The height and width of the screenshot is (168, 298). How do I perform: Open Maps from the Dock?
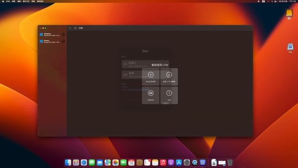pyautogui.click(x=108, y=162)
